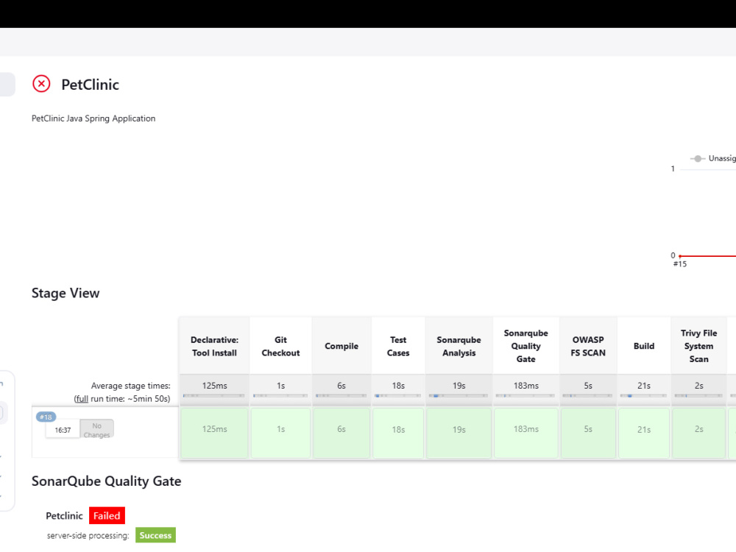Click the average 21s time for Build

[644, 386]
